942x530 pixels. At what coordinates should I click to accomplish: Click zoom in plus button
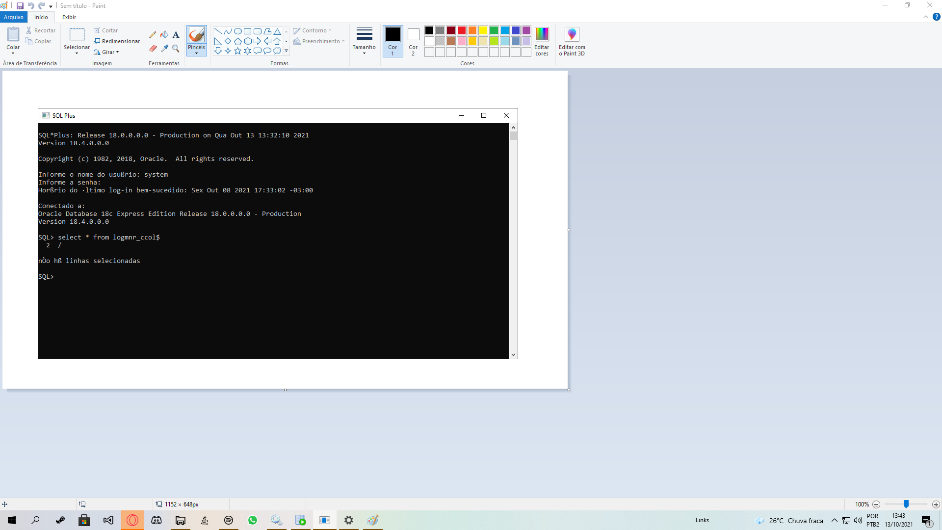point(936,504)
